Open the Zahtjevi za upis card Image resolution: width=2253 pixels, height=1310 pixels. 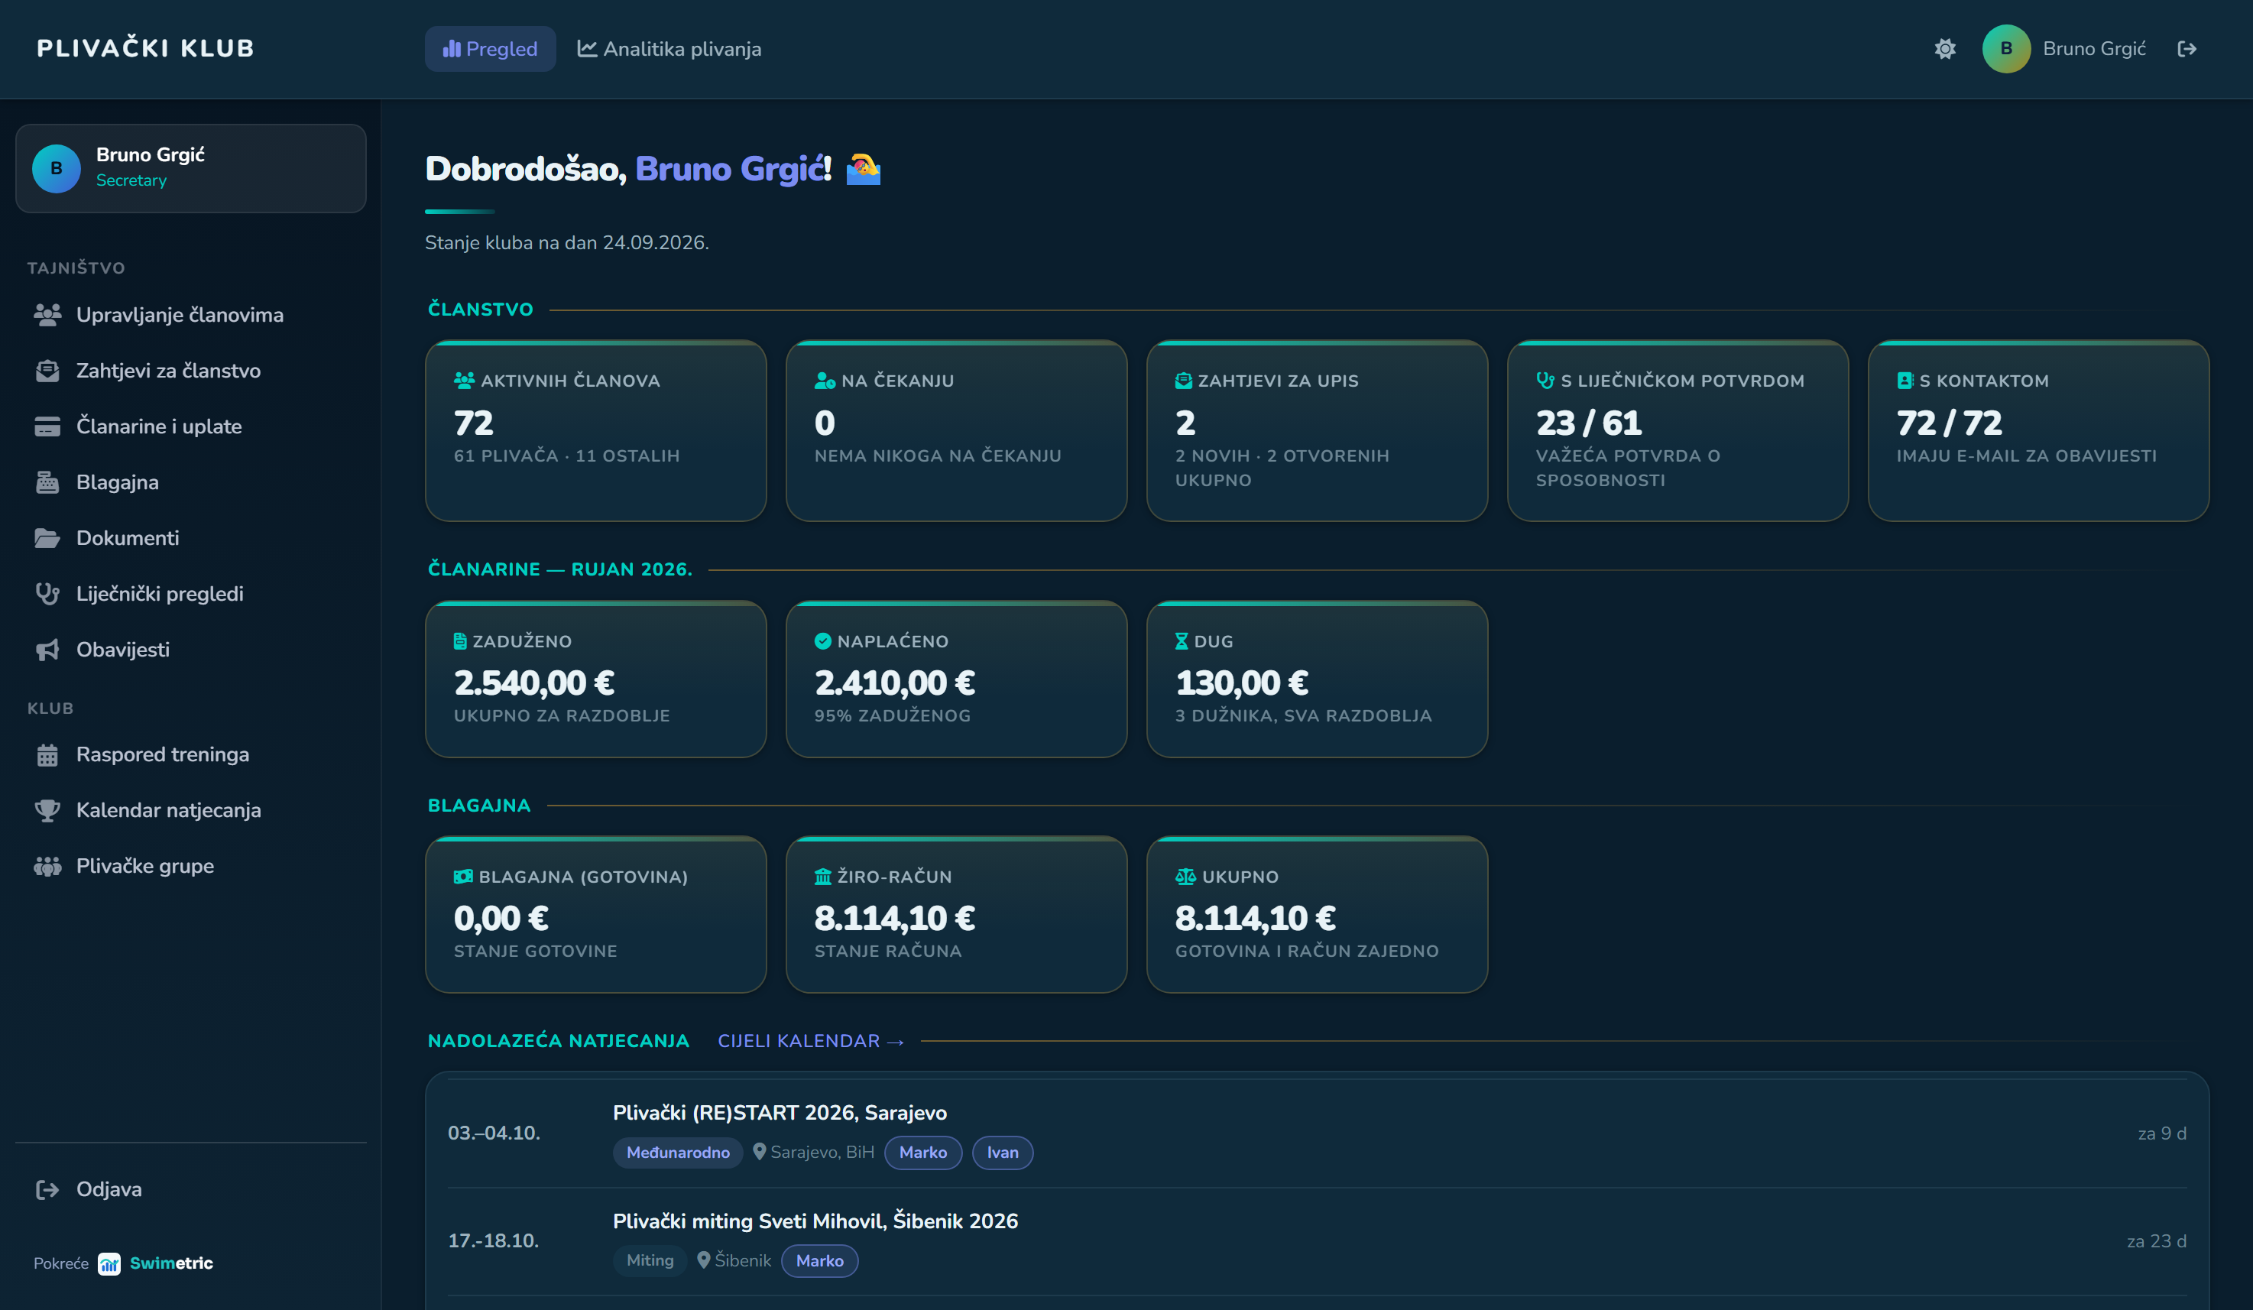1317,430
